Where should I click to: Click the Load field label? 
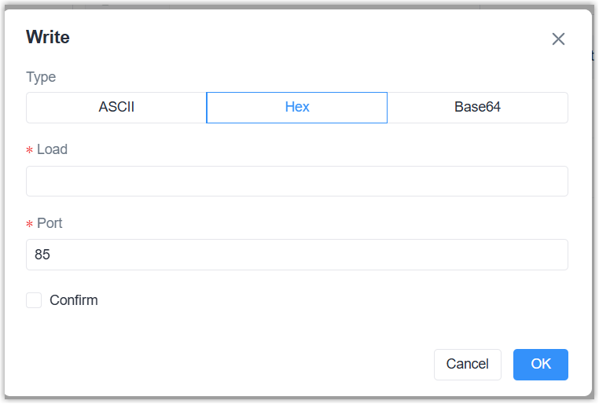pos(52,149)
